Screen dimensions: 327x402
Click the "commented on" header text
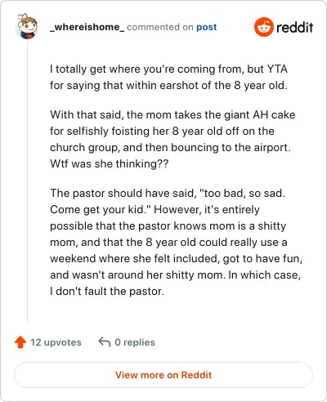tap(160, 27)
